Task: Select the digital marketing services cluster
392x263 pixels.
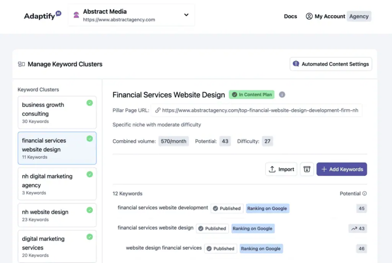Action: (x=57, y=246)
